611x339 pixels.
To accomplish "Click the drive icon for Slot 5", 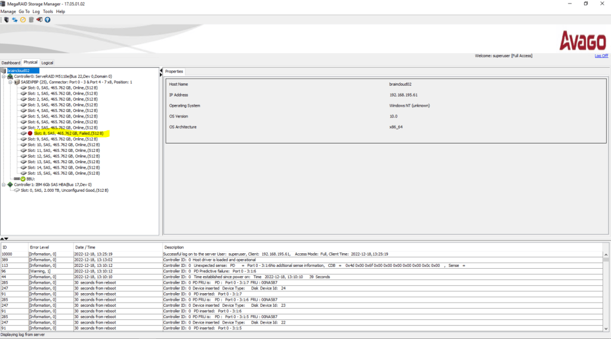I will tap(23, 116).
